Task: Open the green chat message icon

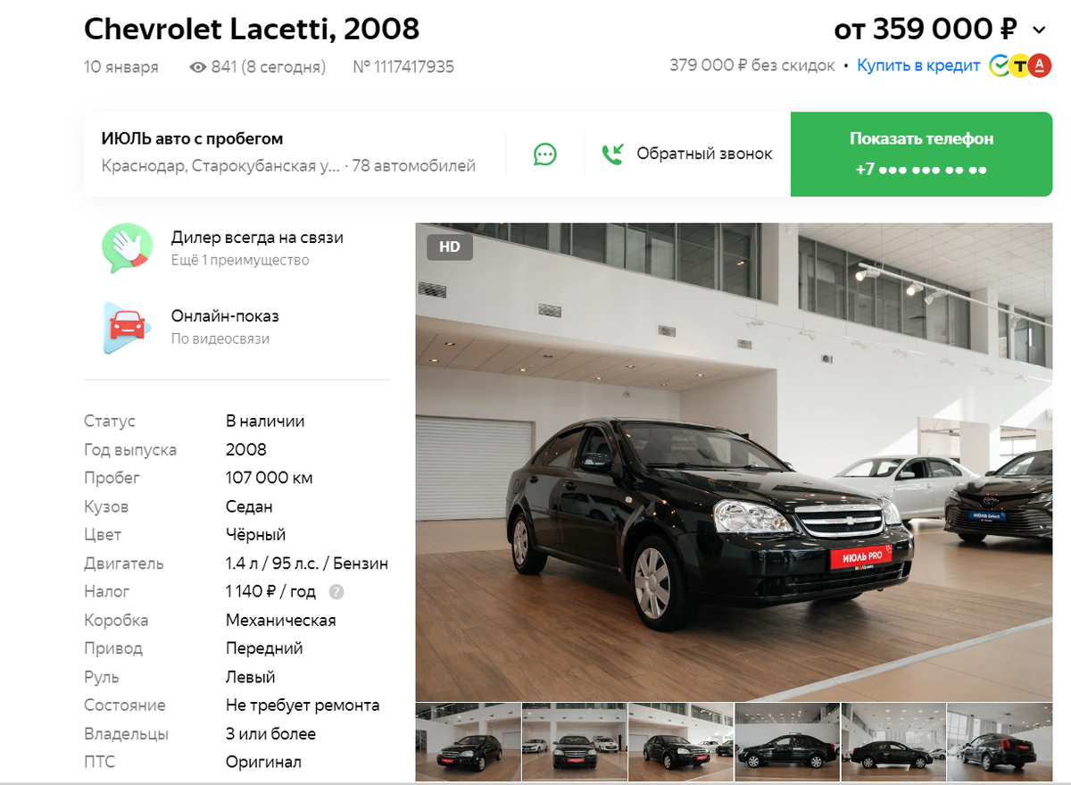Action: point(544,154)
